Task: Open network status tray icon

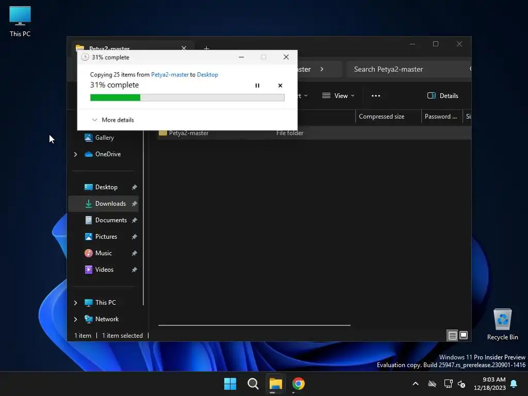Action: [448, 384]
